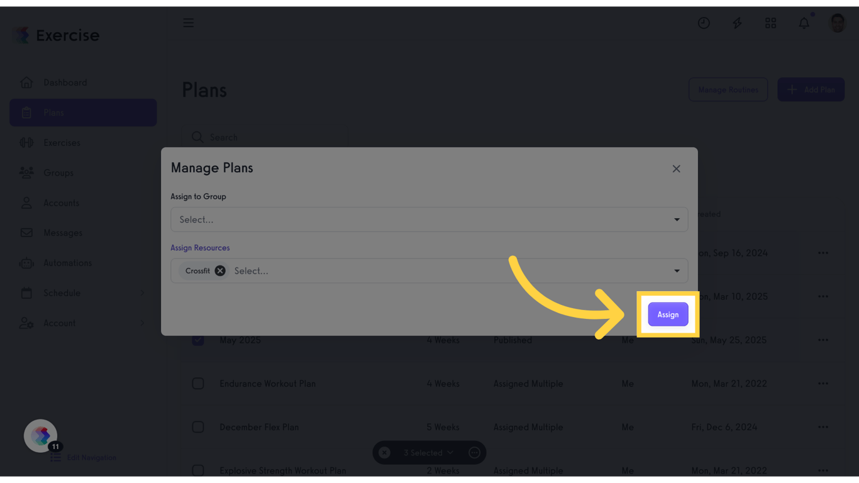Expand the Schedule sidebar submenu
This screenshot has width=859, height=483.
click(142, 293)
